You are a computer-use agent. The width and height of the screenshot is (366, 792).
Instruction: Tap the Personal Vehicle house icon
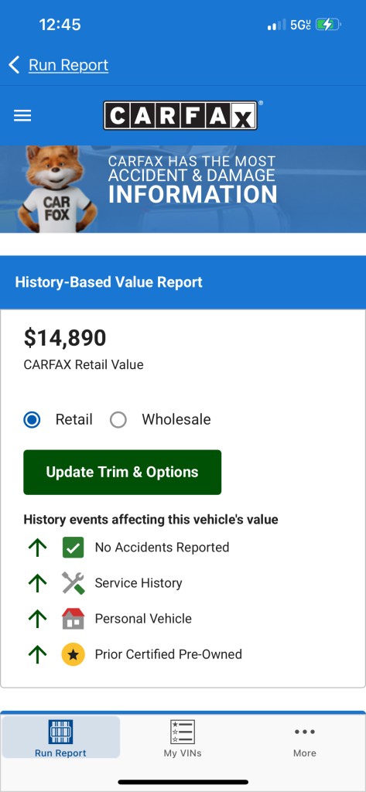pos(74,618)
